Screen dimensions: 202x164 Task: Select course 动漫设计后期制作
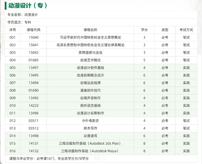[91, 113]
